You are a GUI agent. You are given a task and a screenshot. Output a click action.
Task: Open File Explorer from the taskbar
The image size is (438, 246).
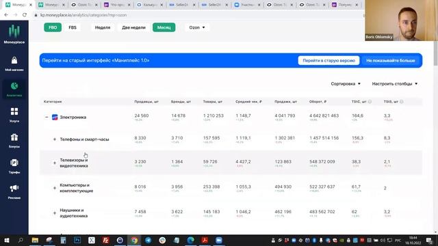[x=35, y=240]
